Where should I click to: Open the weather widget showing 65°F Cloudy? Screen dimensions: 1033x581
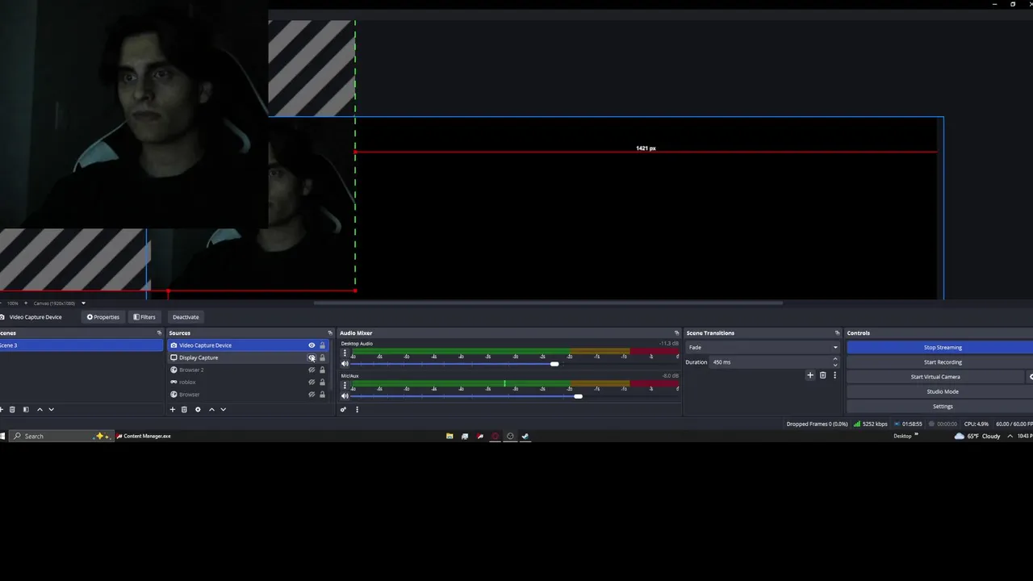977,436
